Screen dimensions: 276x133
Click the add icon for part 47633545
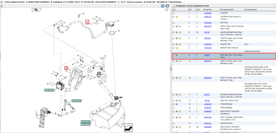173,23
